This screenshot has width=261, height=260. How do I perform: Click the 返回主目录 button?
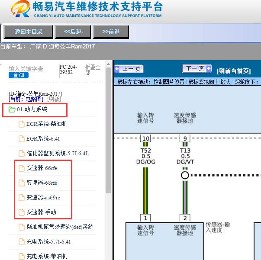coord(28,32)
